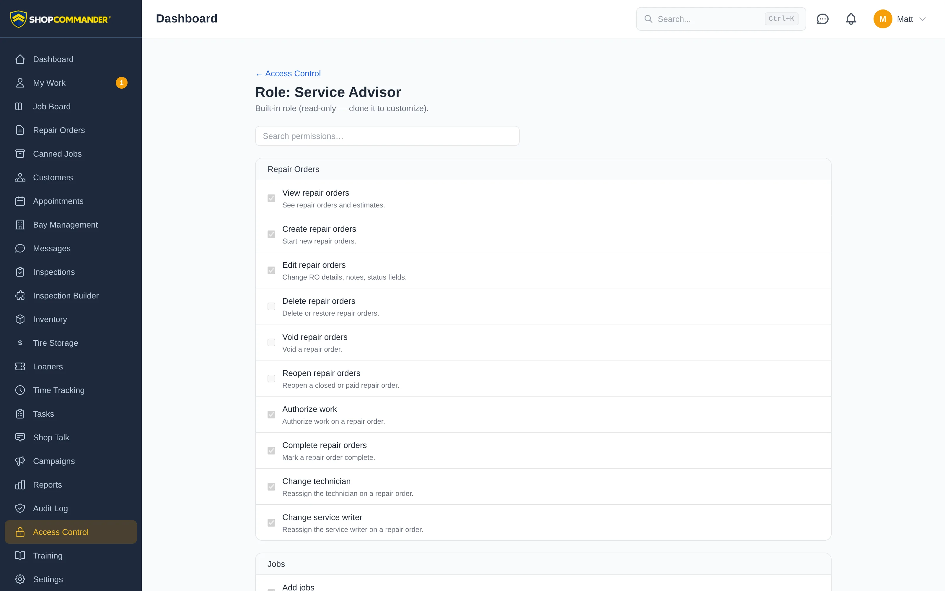
Task: Open the Dashboard home icon
Action: (x=20, y=59)
